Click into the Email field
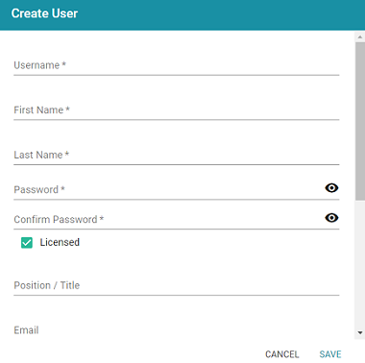This screenshot has height=363, width=365. pos(177,330)
